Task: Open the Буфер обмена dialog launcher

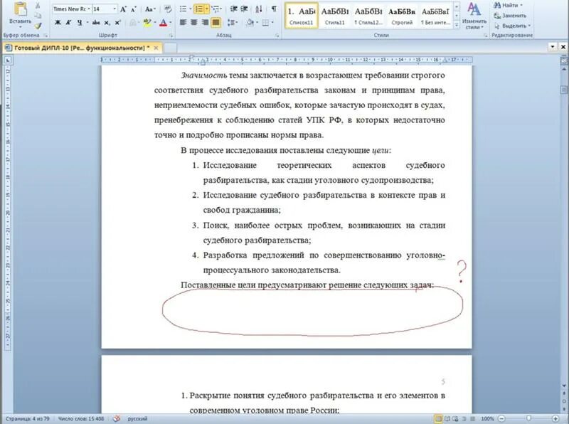Action: click(46, 35)
